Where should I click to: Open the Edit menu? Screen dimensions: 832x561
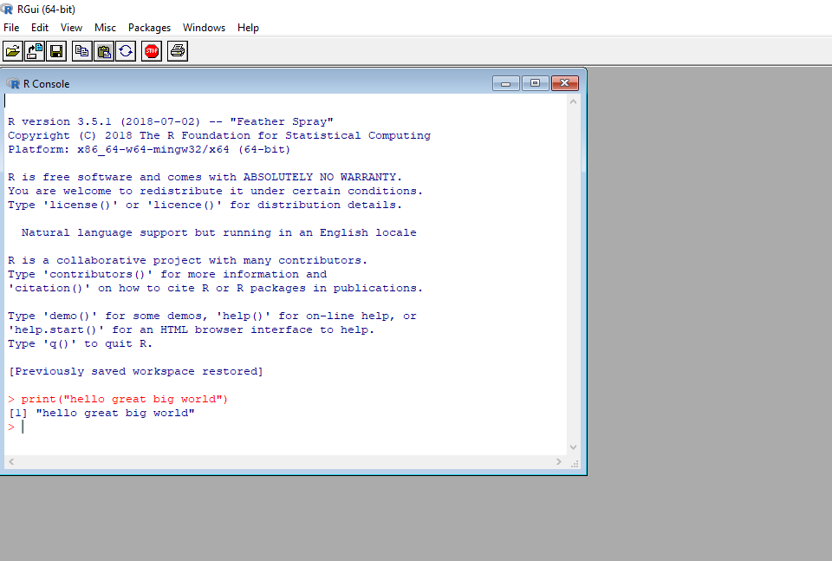point(40,28)
